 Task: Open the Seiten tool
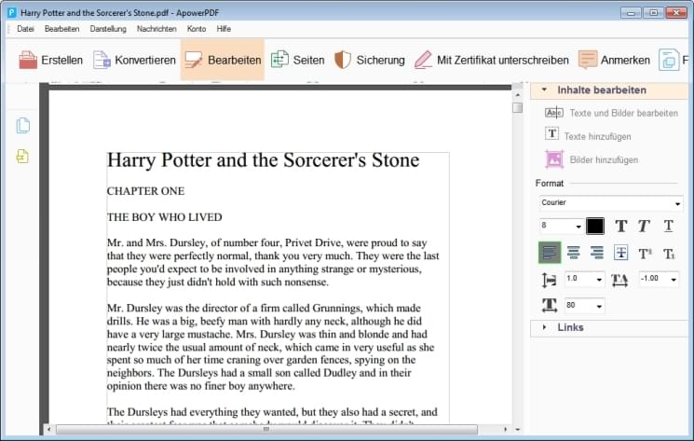297,60
